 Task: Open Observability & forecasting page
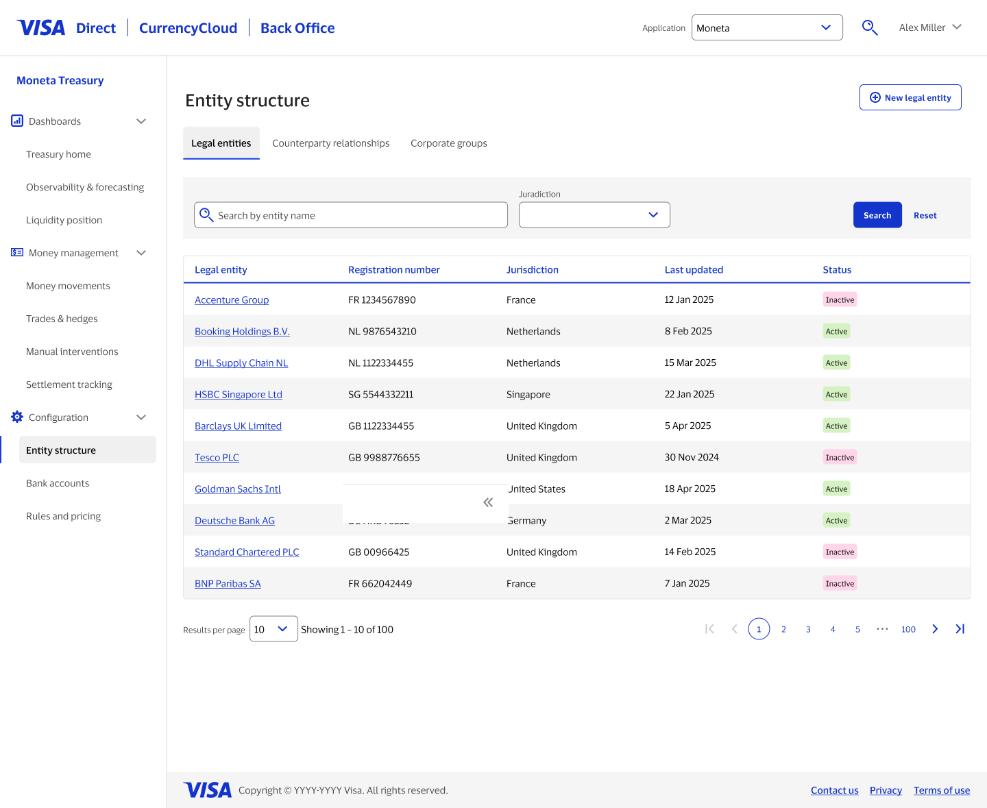[85, 187]
